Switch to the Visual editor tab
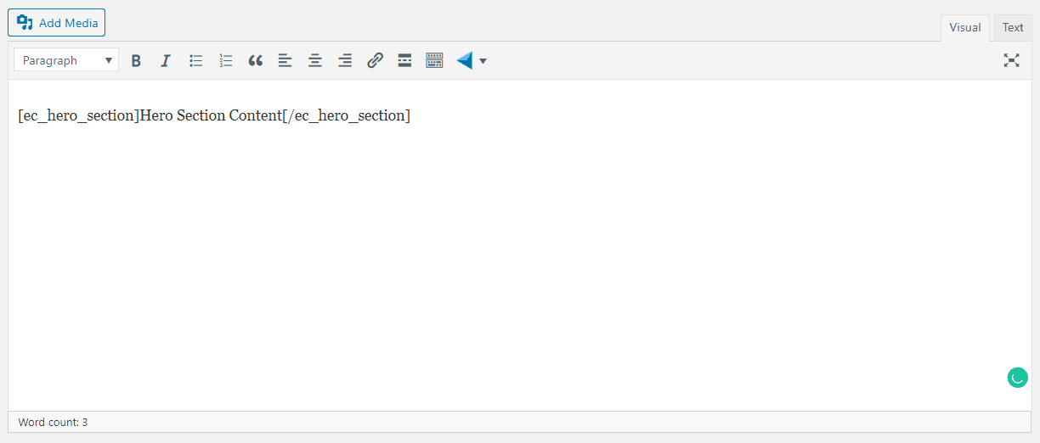This screenshot has width=1040, height=443. pos(964,27)
